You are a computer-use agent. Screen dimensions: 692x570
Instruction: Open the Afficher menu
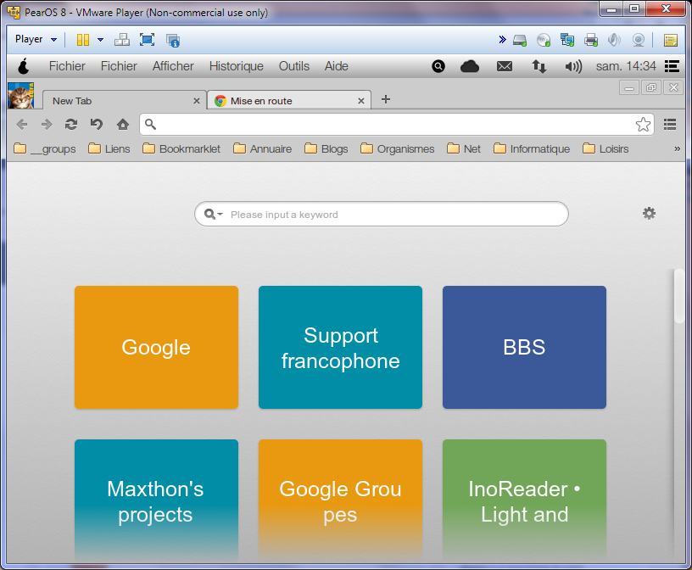tap(173, 66)
